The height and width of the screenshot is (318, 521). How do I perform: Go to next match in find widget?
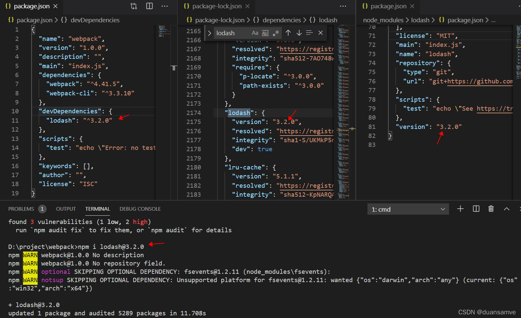299,33
